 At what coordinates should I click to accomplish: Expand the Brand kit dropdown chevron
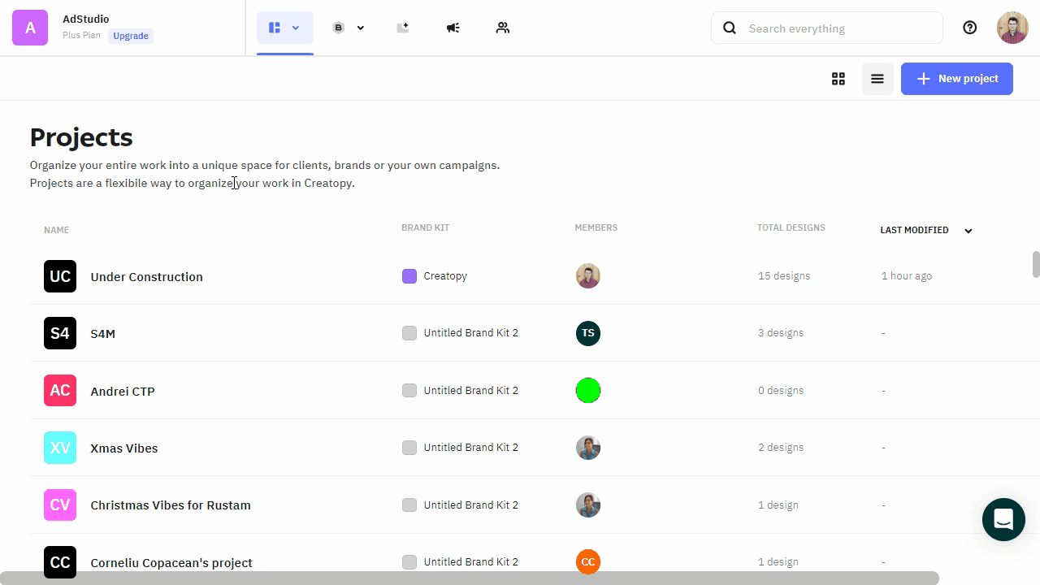[361, 28]
